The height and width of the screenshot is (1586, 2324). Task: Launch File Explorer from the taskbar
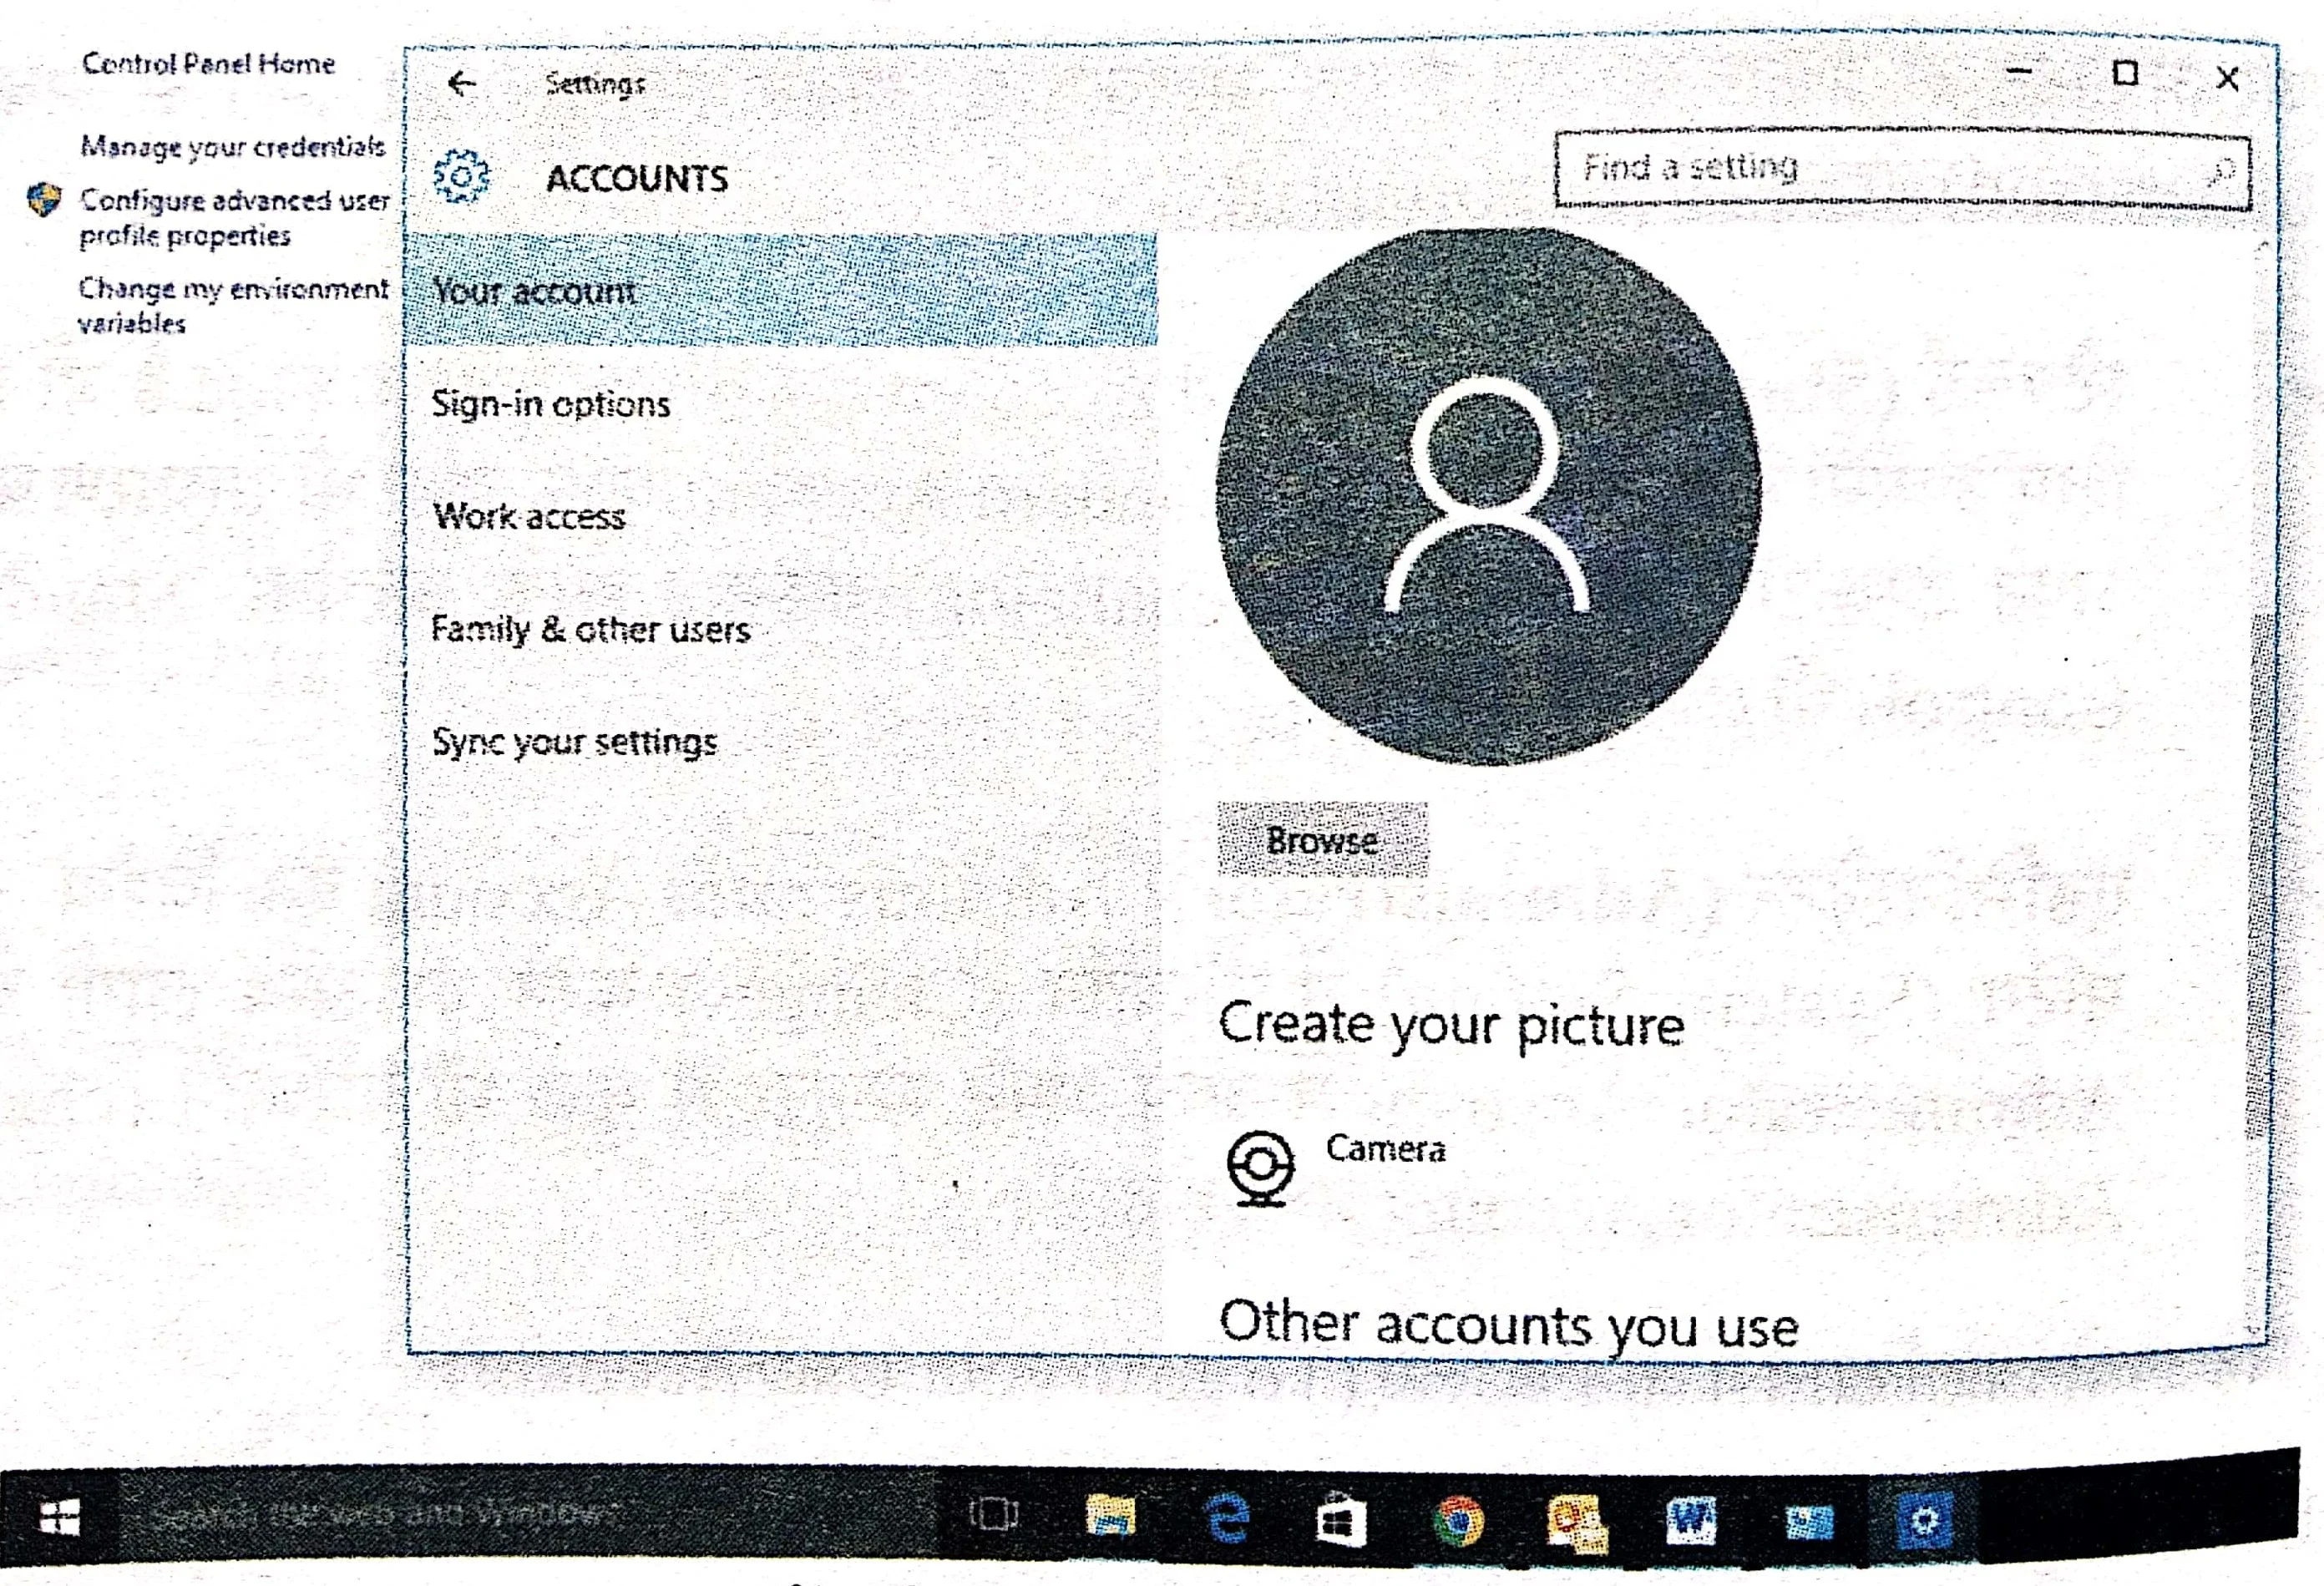pos(1111,1517)
